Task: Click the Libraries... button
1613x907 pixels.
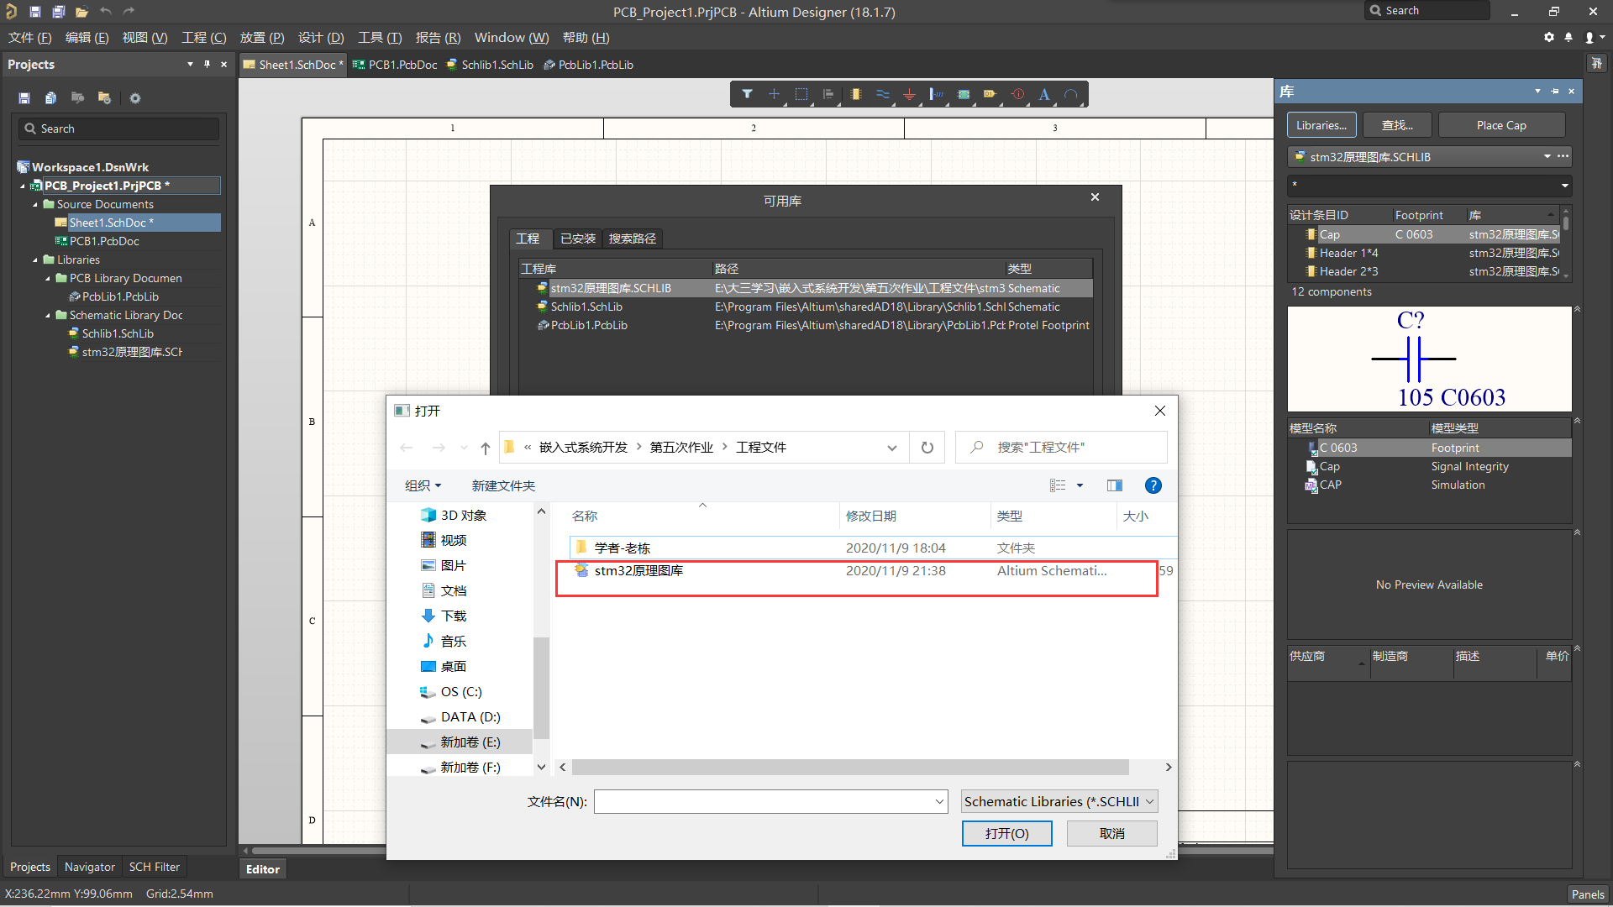Action: coord(1321,125)
